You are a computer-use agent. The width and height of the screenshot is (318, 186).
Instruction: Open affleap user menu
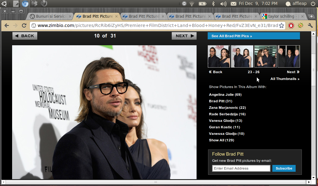296,4
